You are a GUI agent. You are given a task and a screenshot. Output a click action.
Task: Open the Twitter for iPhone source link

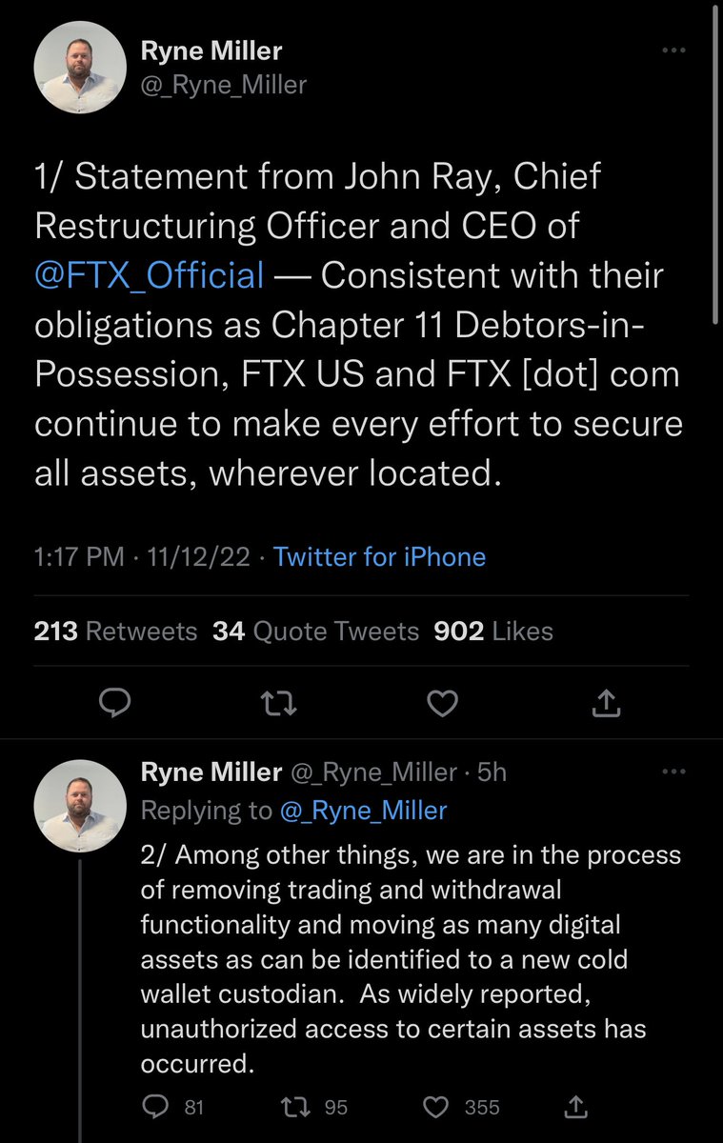(x=379, y=556)
